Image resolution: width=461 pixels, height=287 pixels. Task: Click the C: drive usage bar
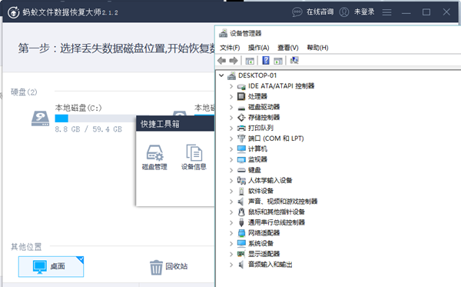(95, 118)
